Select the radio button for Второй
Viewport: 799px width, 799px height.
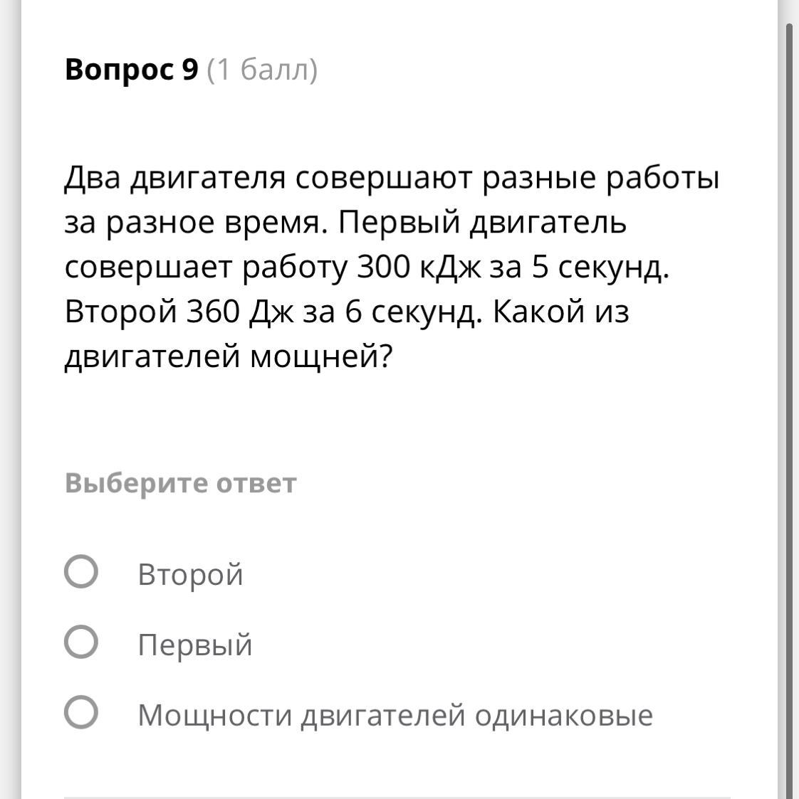pyautogui.click(x=81, y=572)
